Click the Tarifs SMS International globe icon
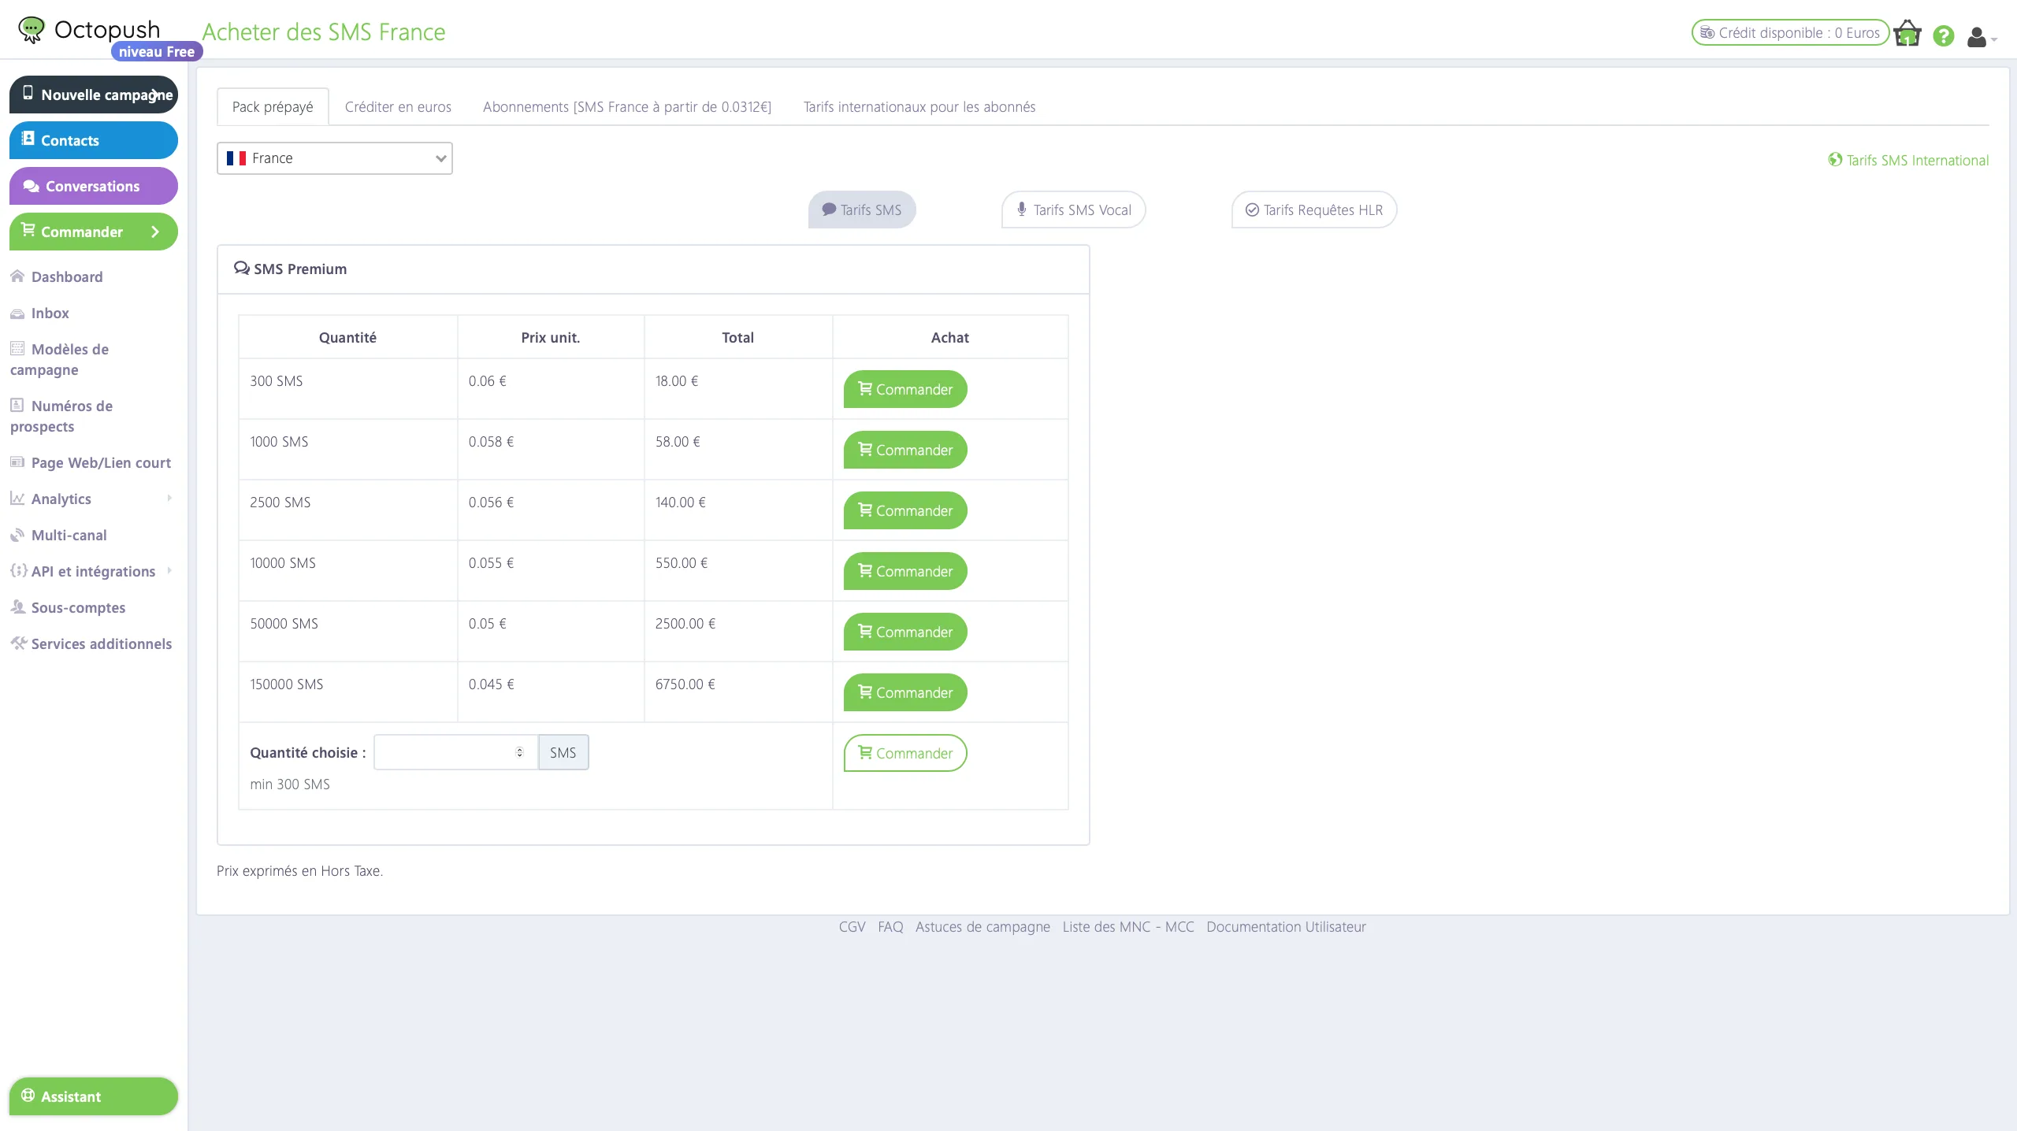The image size is (2017, 1131). pyautogui.click(x=1835, y=160)
